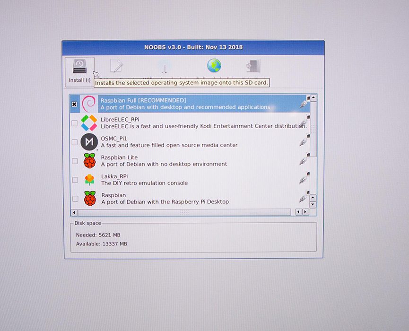This screenshot has height=331, width=409.
Task: Click the 'Install (i)' label text
Action: click(x=79, y=80)
